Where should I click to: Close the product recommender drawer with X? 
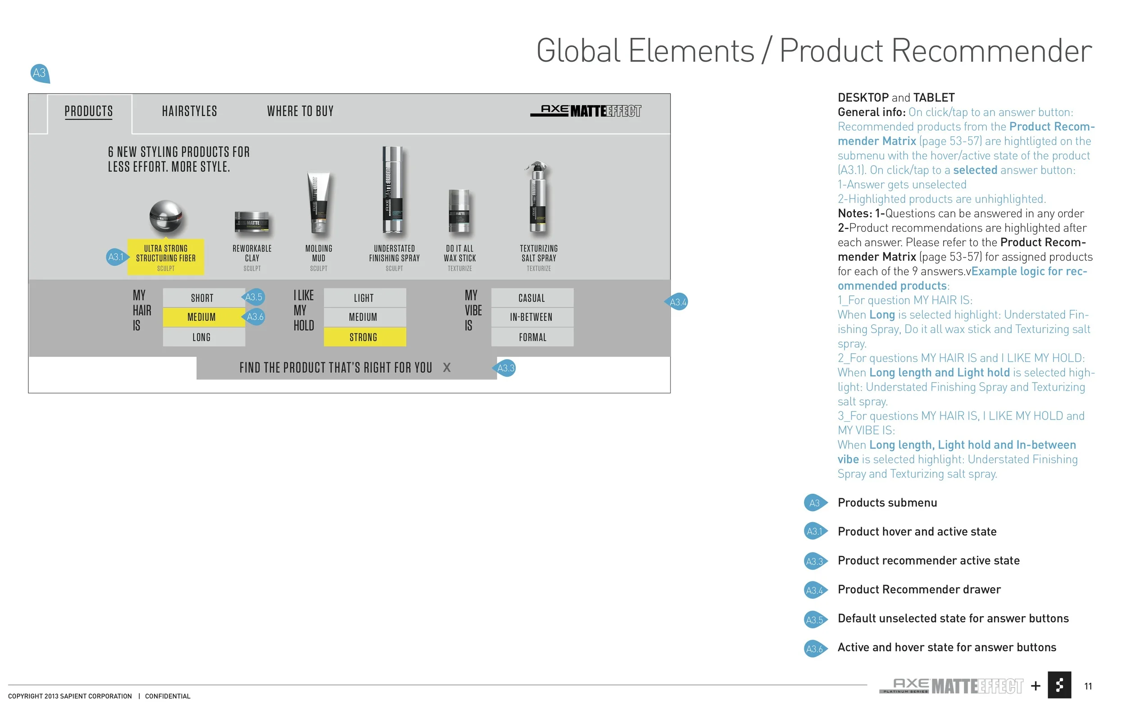click(x=447, y=368)
